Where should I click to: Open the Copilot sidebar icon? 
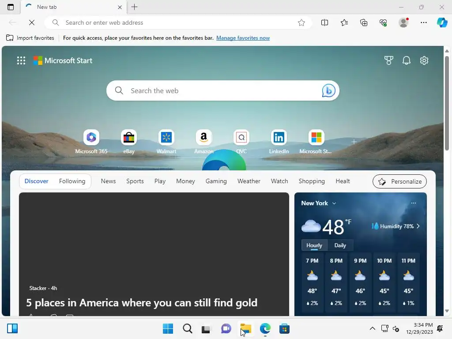coord(442,23)
